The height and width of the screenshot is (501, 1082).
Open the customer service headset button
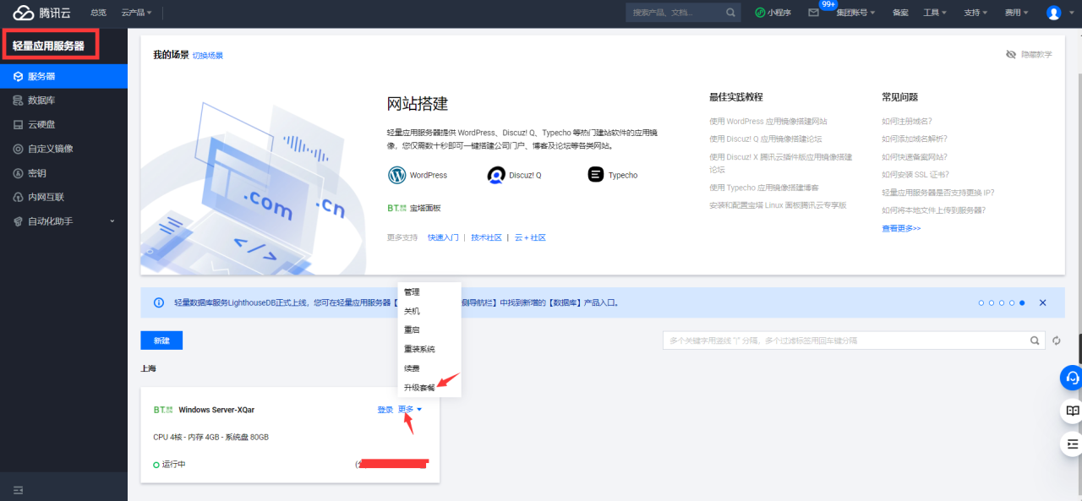tap(1072, 377)
